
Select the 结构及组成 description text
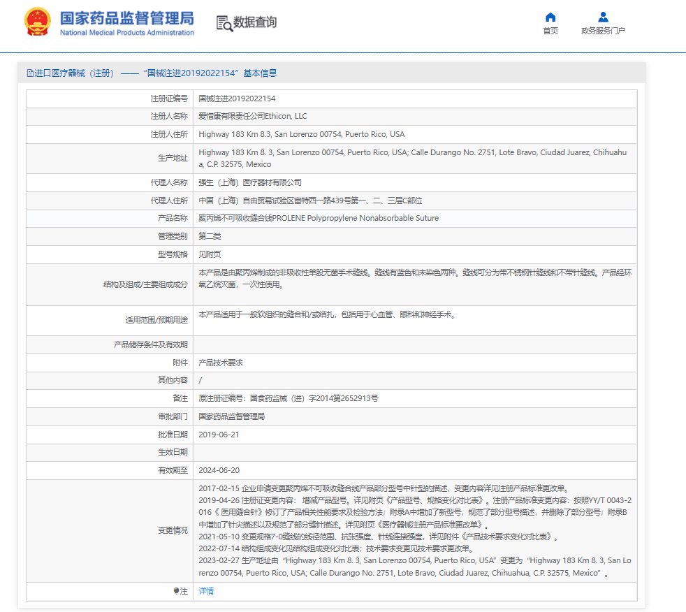(415, 279)
